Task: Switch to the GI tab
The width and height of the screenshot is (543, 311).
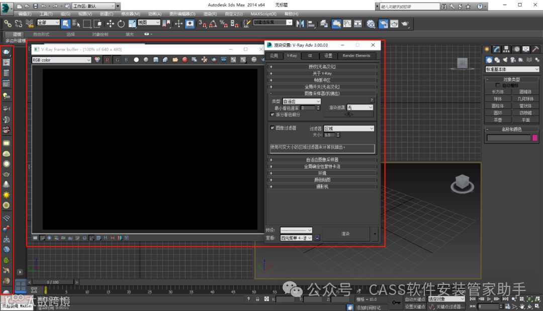Action: (310, 55)
